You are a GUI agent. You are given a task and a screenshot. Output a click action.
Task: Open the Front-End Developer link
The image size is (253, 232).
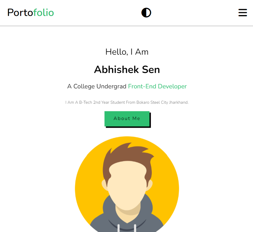(157, 86)
